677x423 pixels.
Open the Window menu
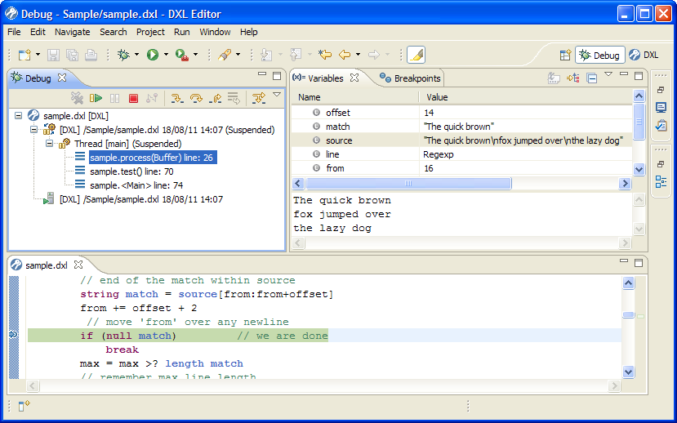[215, 32]
